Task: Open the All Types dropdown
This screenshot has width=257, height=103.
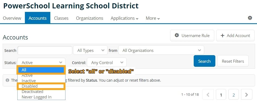Action: click(90, 50)
